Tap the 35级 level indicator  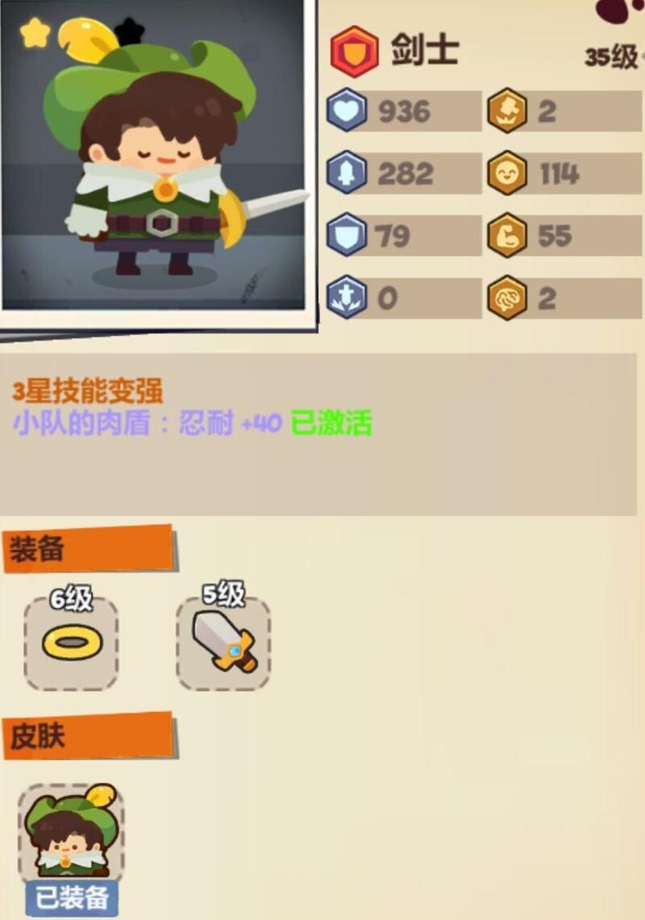coord(612,57)
